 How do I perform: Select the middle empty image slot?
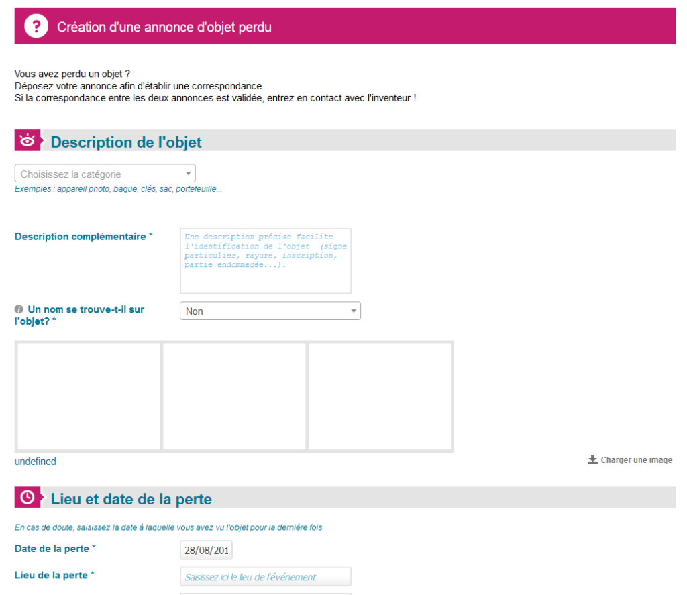point(234,396)
